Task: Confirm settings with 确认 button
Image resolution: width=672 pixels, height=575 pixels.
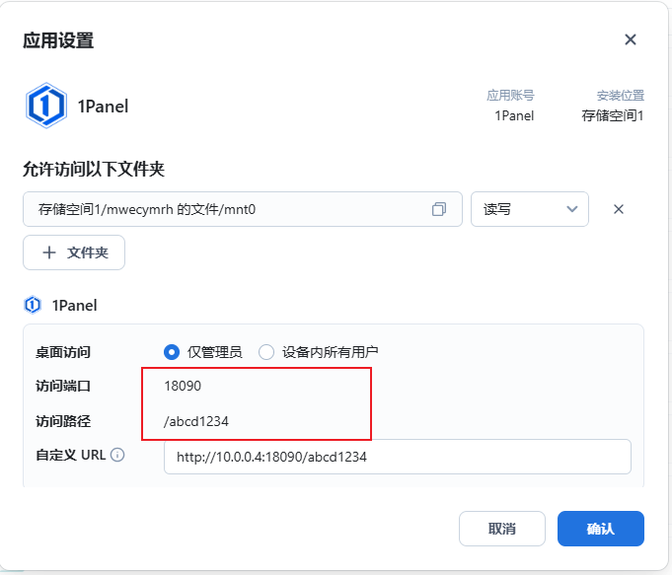Action: coord(600,529)
